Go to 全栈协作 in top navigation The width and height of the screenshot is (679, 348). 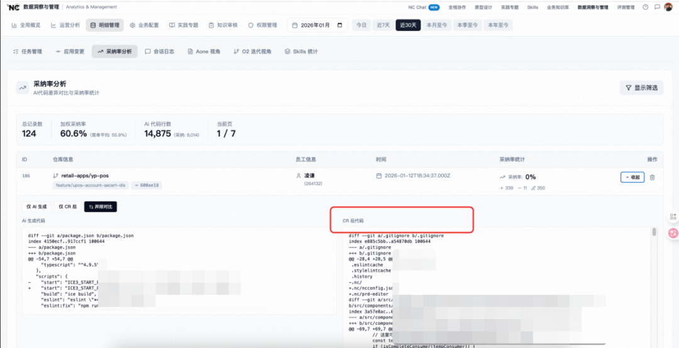tap(456, 8)
